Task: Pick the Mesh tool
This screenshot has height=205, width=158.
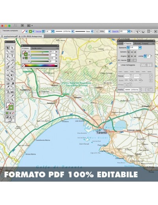Action: pos(8,83)
